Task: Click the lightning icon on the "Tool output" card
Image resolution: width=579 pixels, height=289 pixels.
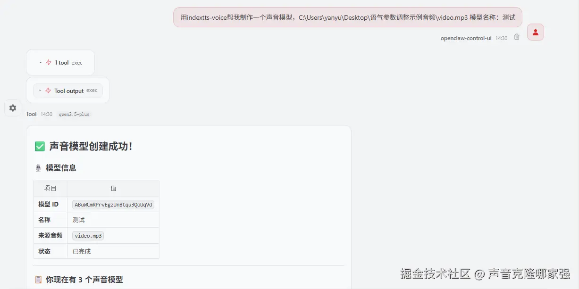Action: tap(48, 91)
